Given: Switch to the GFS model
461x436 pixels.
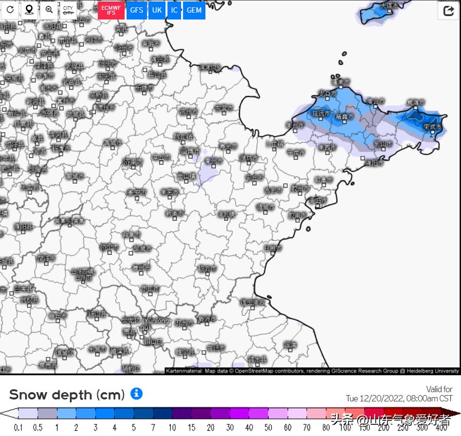Looking at the screenshot, I should [136, 10].
